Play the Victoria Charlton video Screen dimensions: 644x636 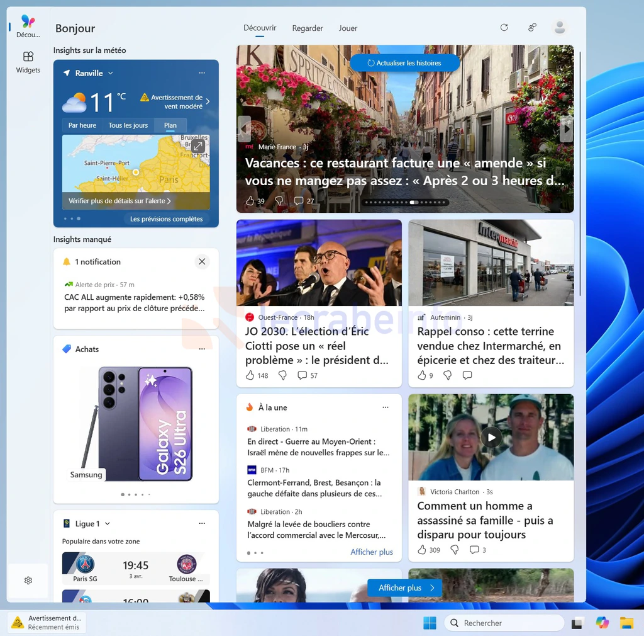tap(491, 437)
